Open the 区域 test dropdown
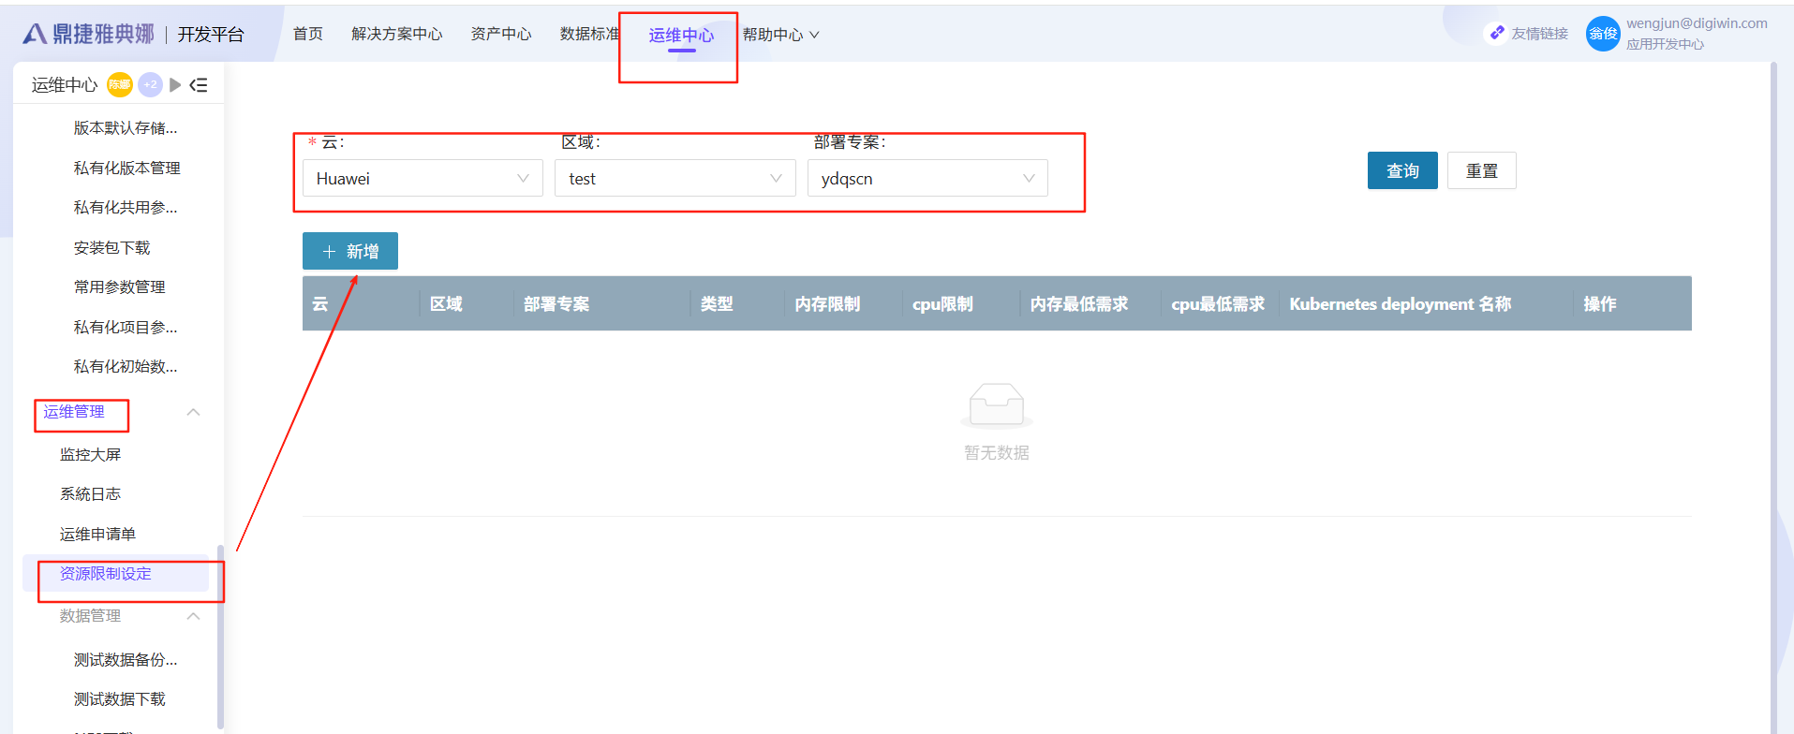 click(675, 178)
